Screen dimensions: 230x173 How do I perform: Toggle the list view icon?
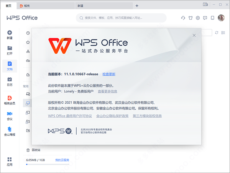[223, 33]
